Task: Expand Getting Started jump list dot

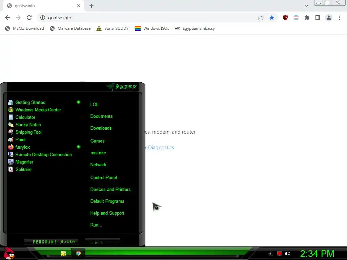Action: [x=78, y=102]
